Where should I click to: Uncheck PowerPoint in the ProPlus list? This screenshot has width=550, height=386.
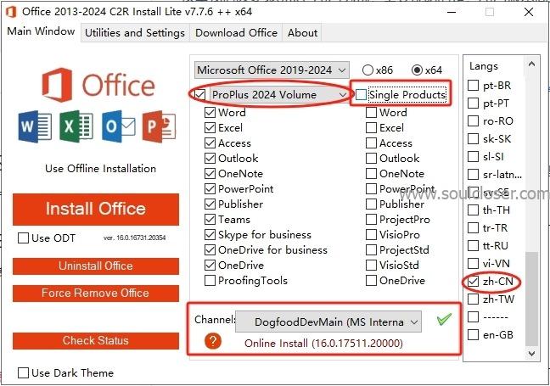(210, 189)
